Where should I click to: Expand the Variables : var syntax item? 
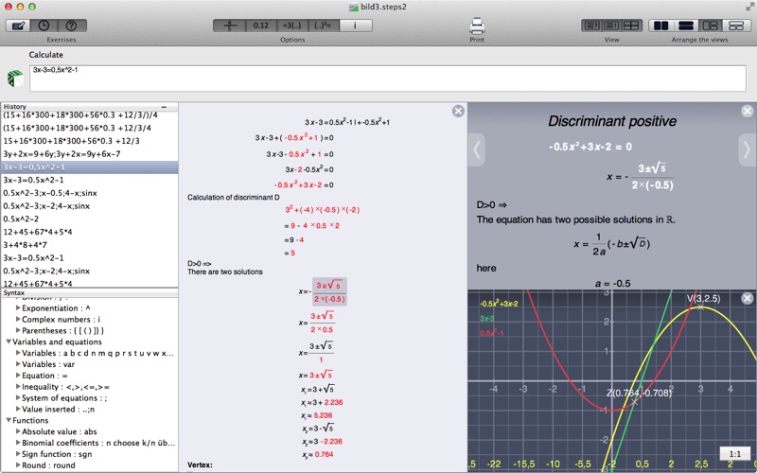click(x=18, y=364)
